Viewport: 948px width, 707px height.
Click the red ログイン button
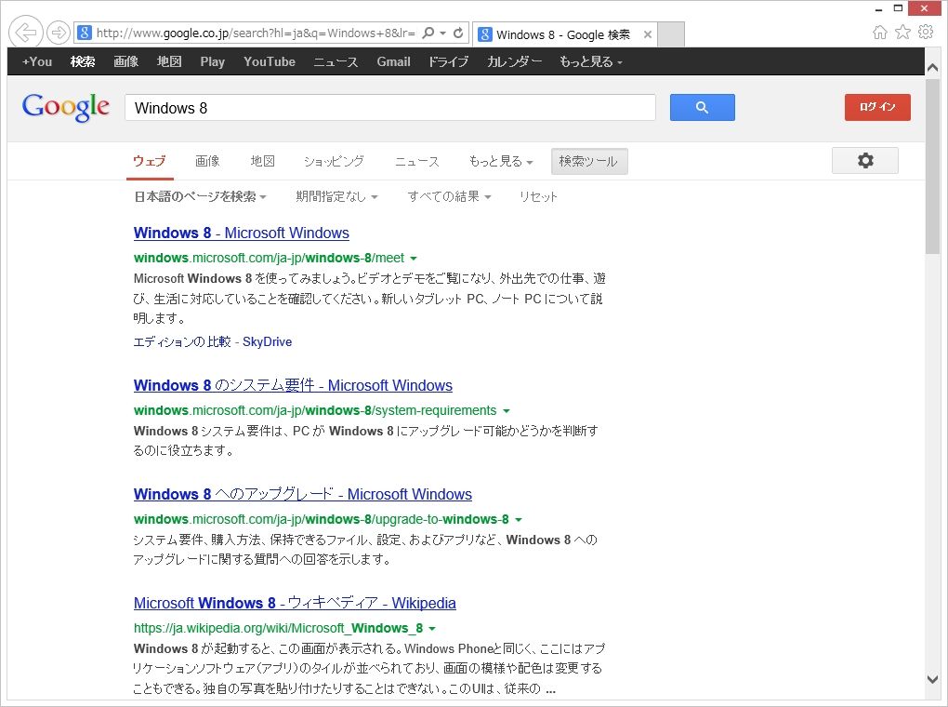click(x=877, y=107)
